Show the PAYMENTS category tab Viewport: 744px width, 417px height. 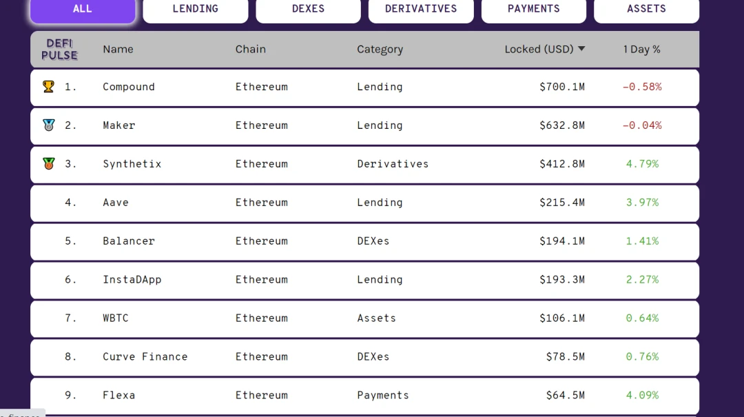click(534, 9)
